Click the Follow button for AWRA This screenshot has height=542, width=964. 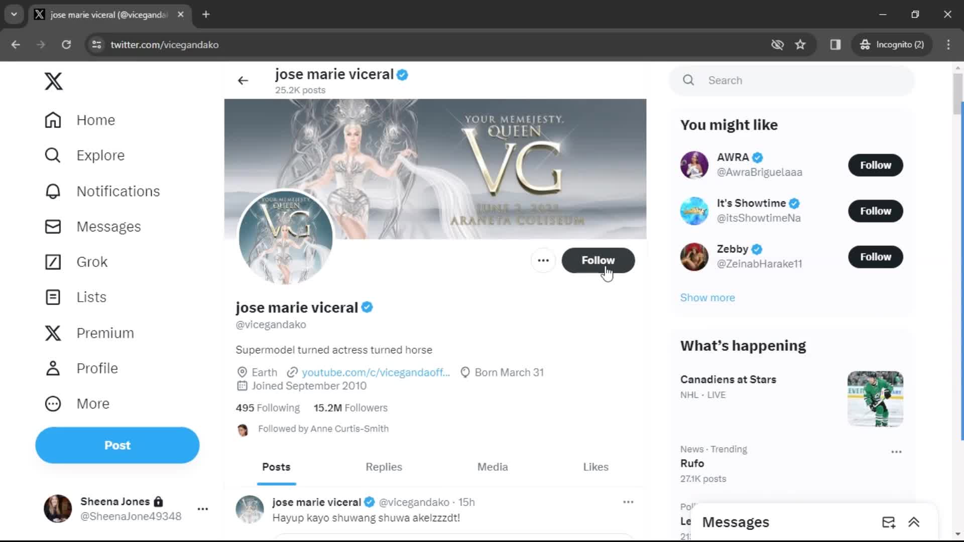875,165
